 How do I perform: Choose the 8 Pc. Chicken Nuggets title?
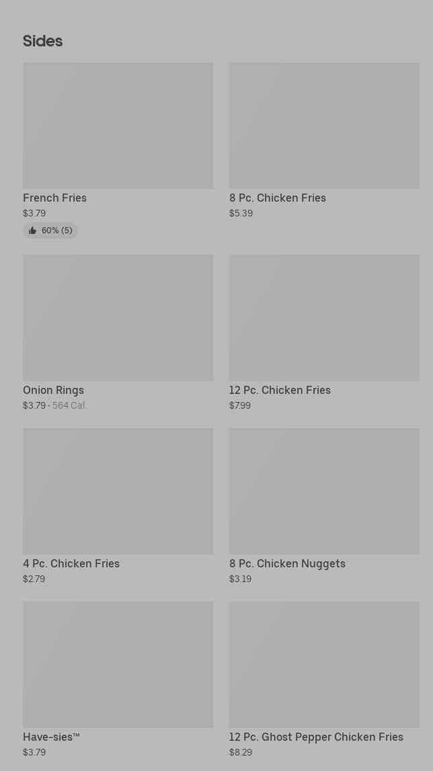click(287, 563)
